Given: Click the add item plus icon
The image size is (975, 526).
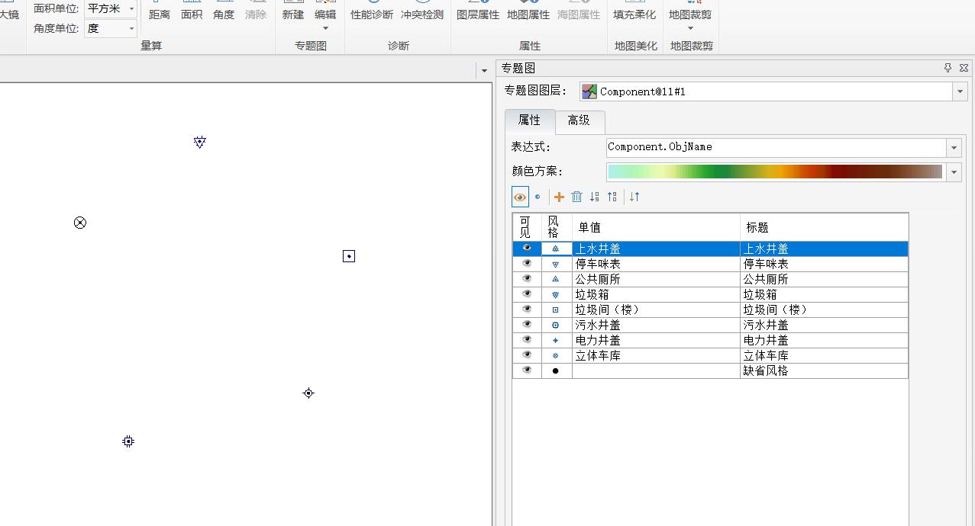Looking at the screenshot, I should click(x=559, y=197).
